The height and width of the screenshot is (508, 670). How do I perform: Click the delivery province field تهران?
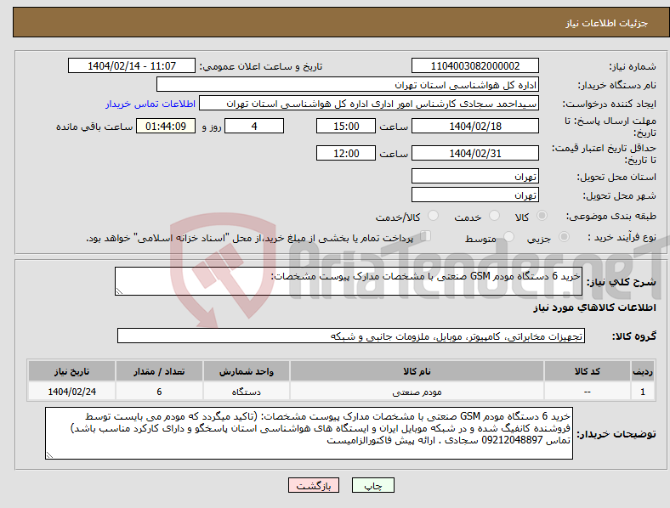(x=474, y=176)
